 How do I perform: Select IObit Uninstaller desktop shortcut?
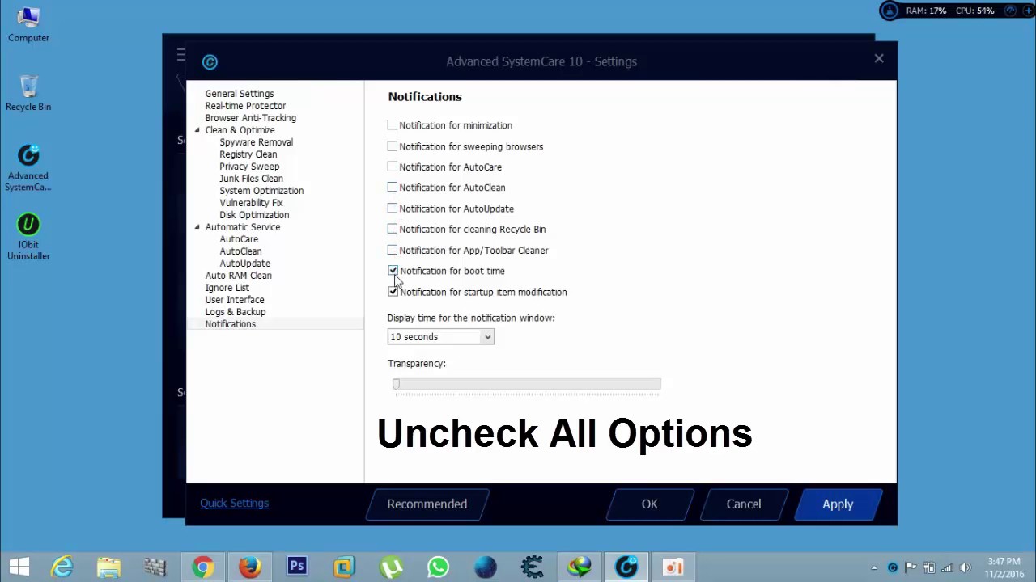[28, 237]
